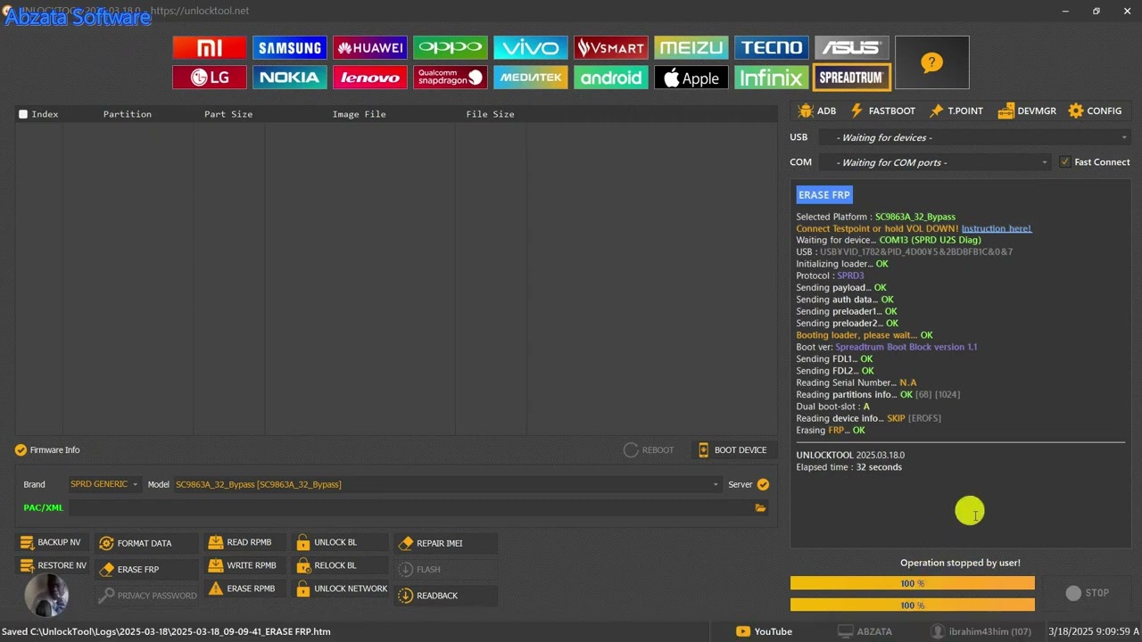The image size is (1142, 642).
Task: Click the Image File column header
Action: (x=360, y=114)
